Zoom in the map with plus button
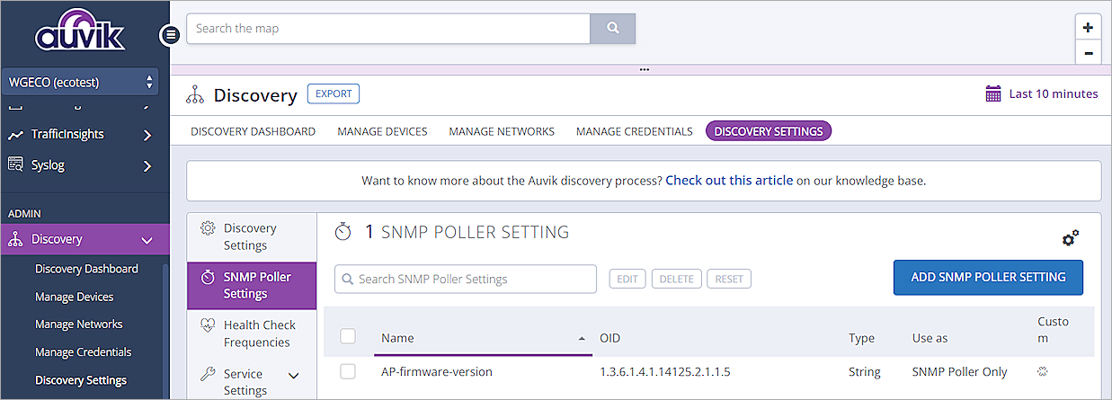Screen dimensions: 1112x400 (x=1088, y=28)
